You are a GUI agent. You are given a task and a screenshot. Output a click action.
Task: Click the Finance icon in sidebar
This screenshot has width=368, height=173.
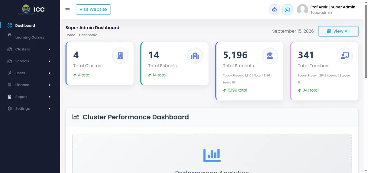[10, 85]
